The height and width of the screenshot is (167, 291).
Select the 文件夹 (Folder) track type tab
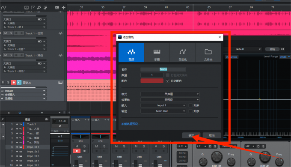[208, 53]
